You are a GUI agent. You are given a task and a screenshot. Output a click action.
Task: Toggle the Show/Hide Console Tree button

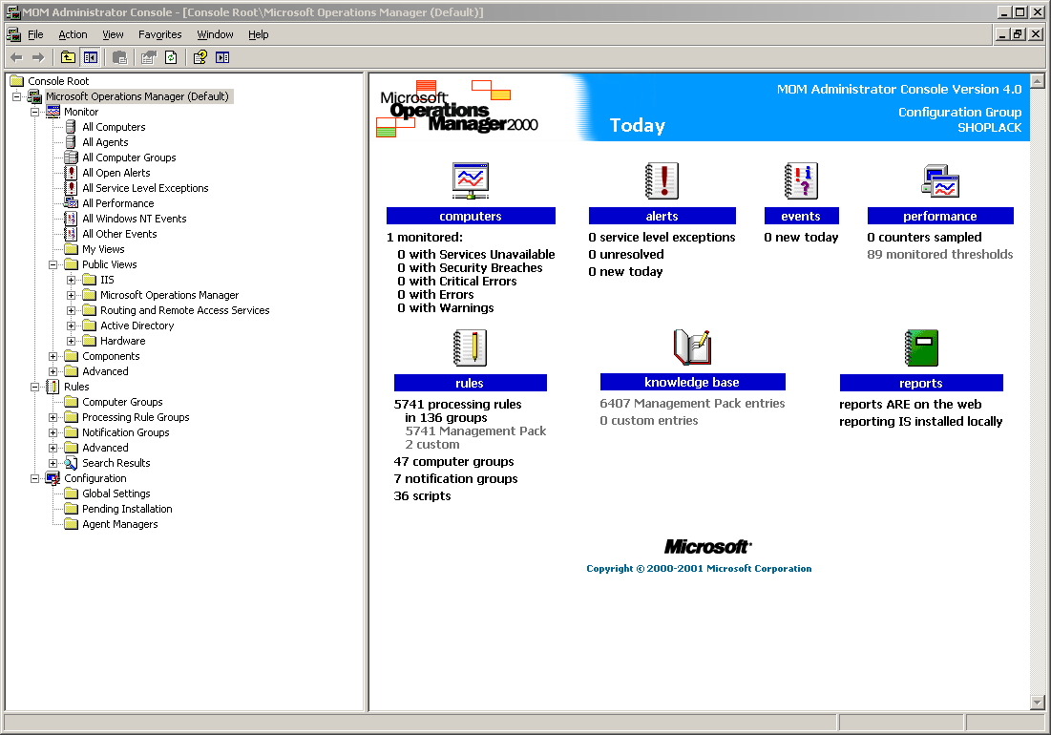click(91, 57)
